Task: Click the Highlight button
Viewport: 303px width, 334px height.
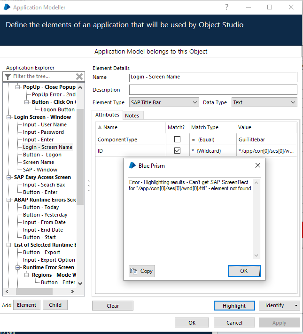Action: [234, 306]
